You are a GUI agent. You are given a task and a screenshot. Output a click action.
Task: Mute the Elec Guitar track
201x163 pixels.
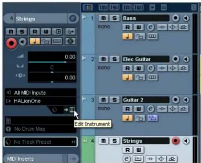pyautogui.click(x=103, y=59)
